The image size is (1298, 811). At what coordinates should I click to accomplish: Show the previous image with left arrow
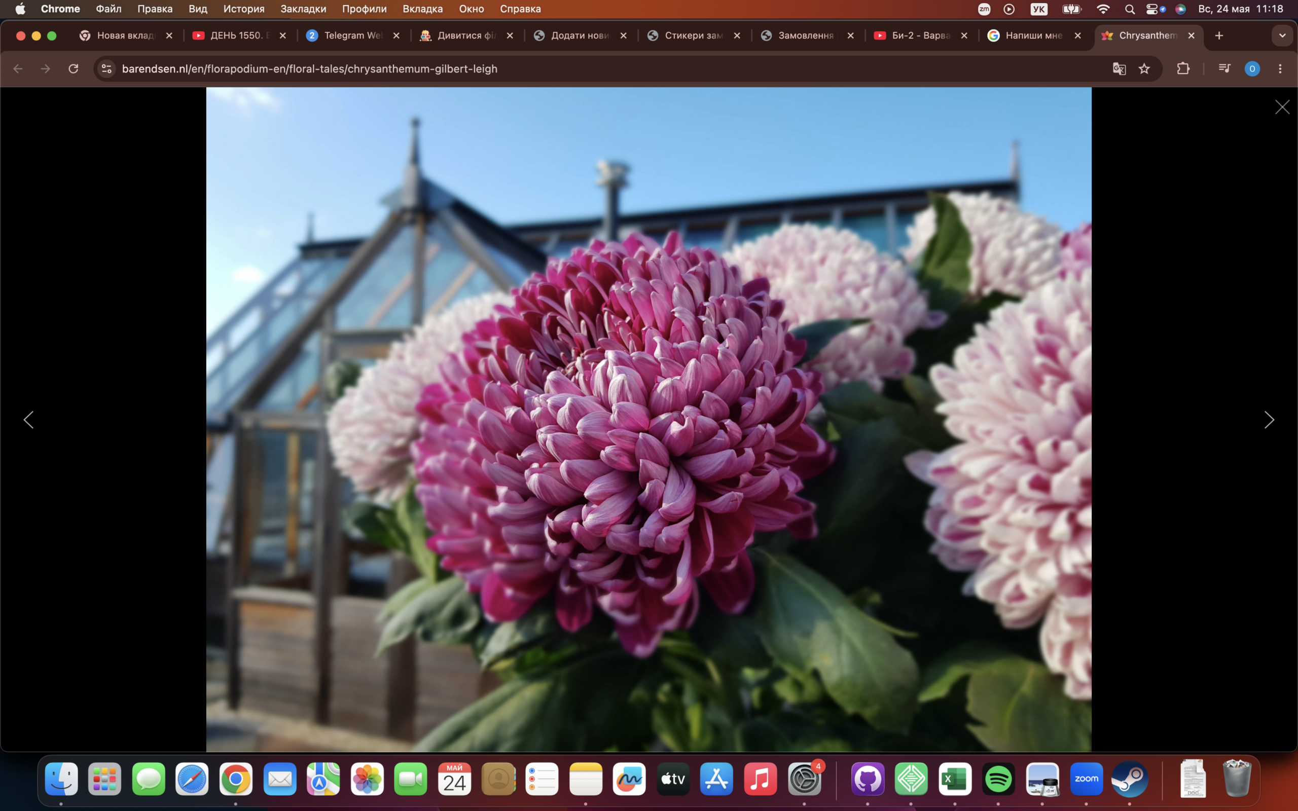coord(28,420)
